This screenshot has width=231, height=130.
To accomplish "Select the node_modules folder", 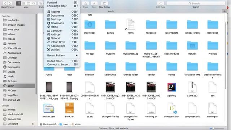I will point(172,45).
